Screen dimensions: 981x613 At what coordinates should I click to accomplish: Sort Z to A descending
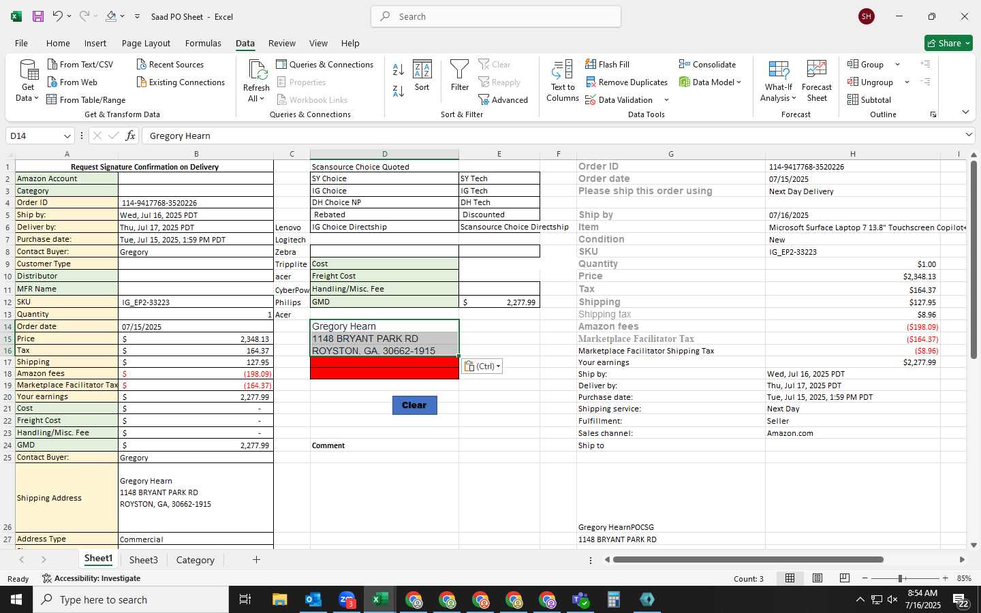pyautogui.click(x=399, y=90)
